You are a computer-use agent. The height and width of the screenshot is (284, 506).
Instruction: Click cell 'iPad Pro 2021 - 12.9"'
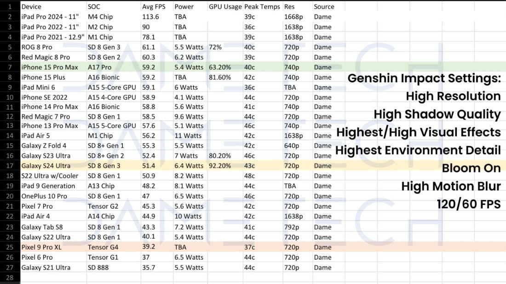53,37
